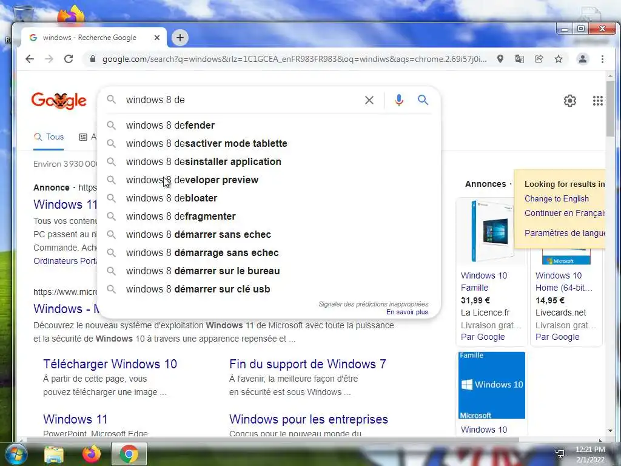Click the share page icon
The width and height of the screenshot is (621, 466).
(539, 59)
